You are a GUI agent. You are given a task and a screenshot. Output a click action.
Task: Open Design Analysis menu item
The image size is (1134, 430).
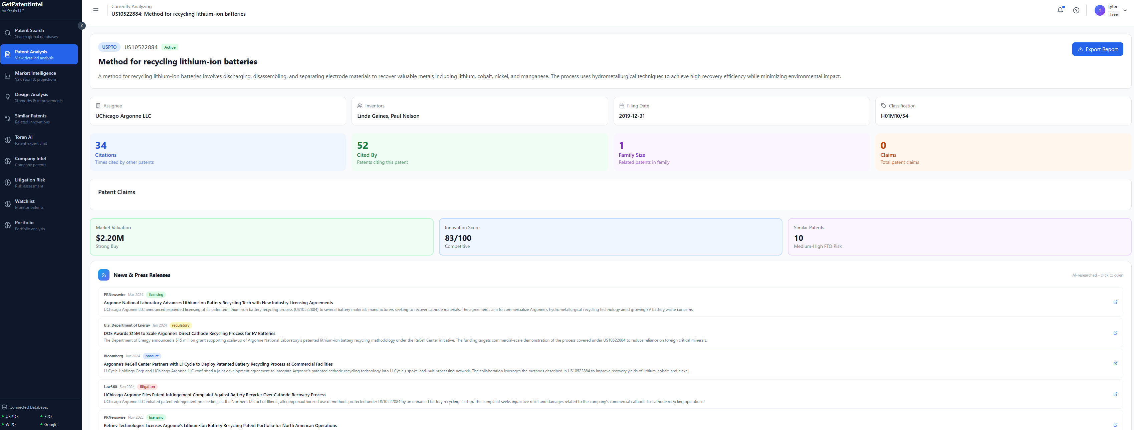coord(39,97)
